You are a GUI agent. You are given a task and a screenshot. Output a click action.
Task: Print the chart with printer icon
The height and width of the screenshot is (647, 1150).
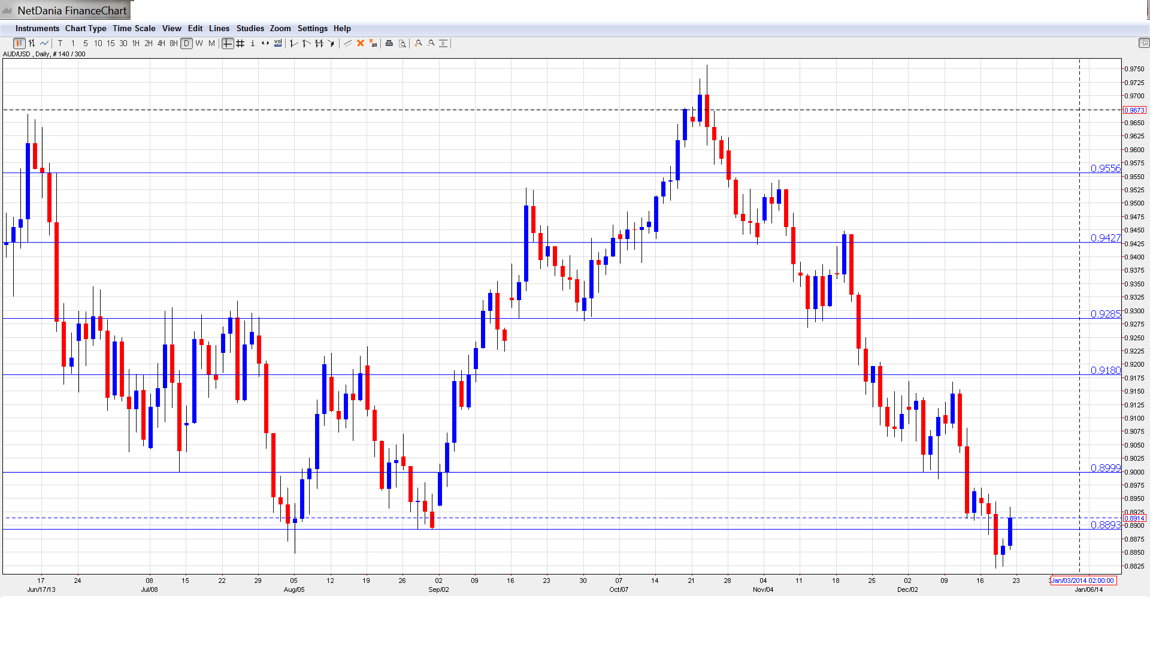(389, 43)
